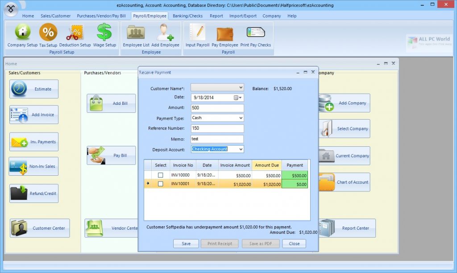Open Print Pay Checks icon

click(255, 32)
